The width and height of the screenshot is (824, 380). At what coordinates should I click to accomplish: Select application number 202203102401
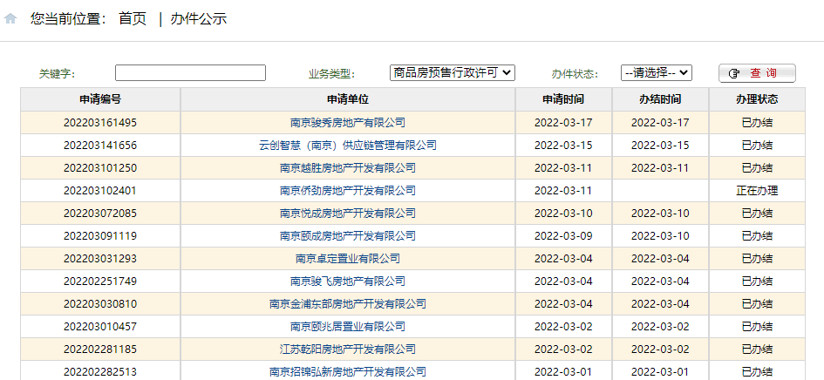(100, 191)
